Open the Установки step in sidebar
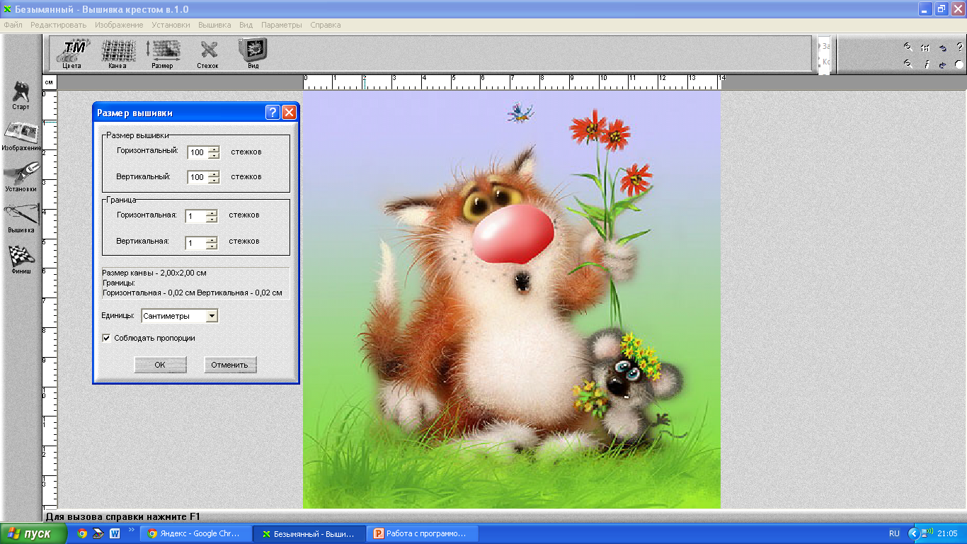Image resolution: width=967 pixels, height=544 pixels. tap(21, 177)
